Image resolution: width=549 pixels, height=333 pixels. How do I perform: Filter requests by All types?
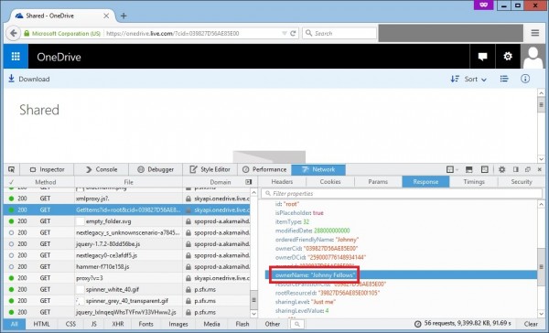(x=15, y=324)
